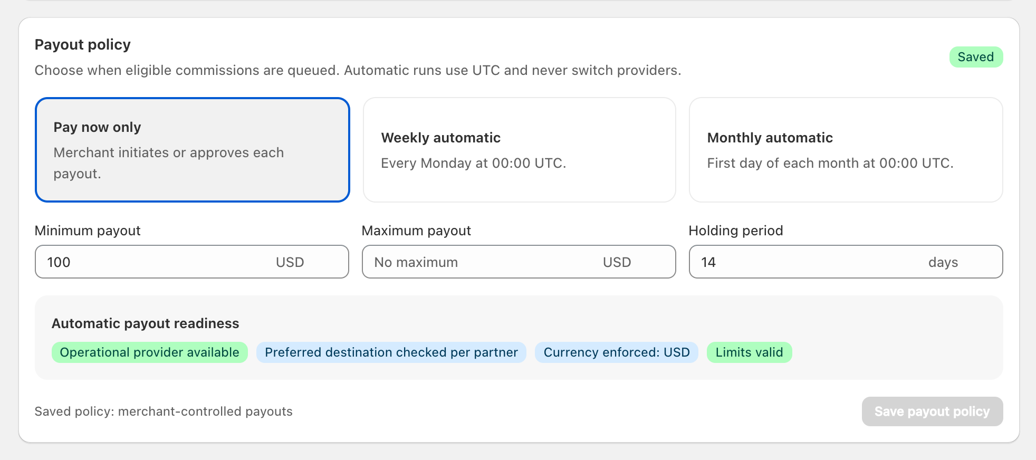
Task: Focus the Maximum payout field
Action: coord(519,262)
